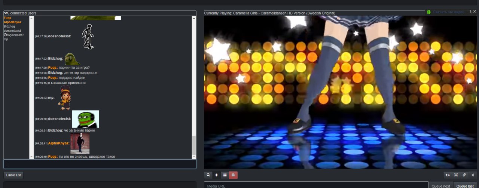Screen dimensions: 479x188
Task: Click message 'че за аниме парни'
Action: pyautogui.click(x=79, y=130)
